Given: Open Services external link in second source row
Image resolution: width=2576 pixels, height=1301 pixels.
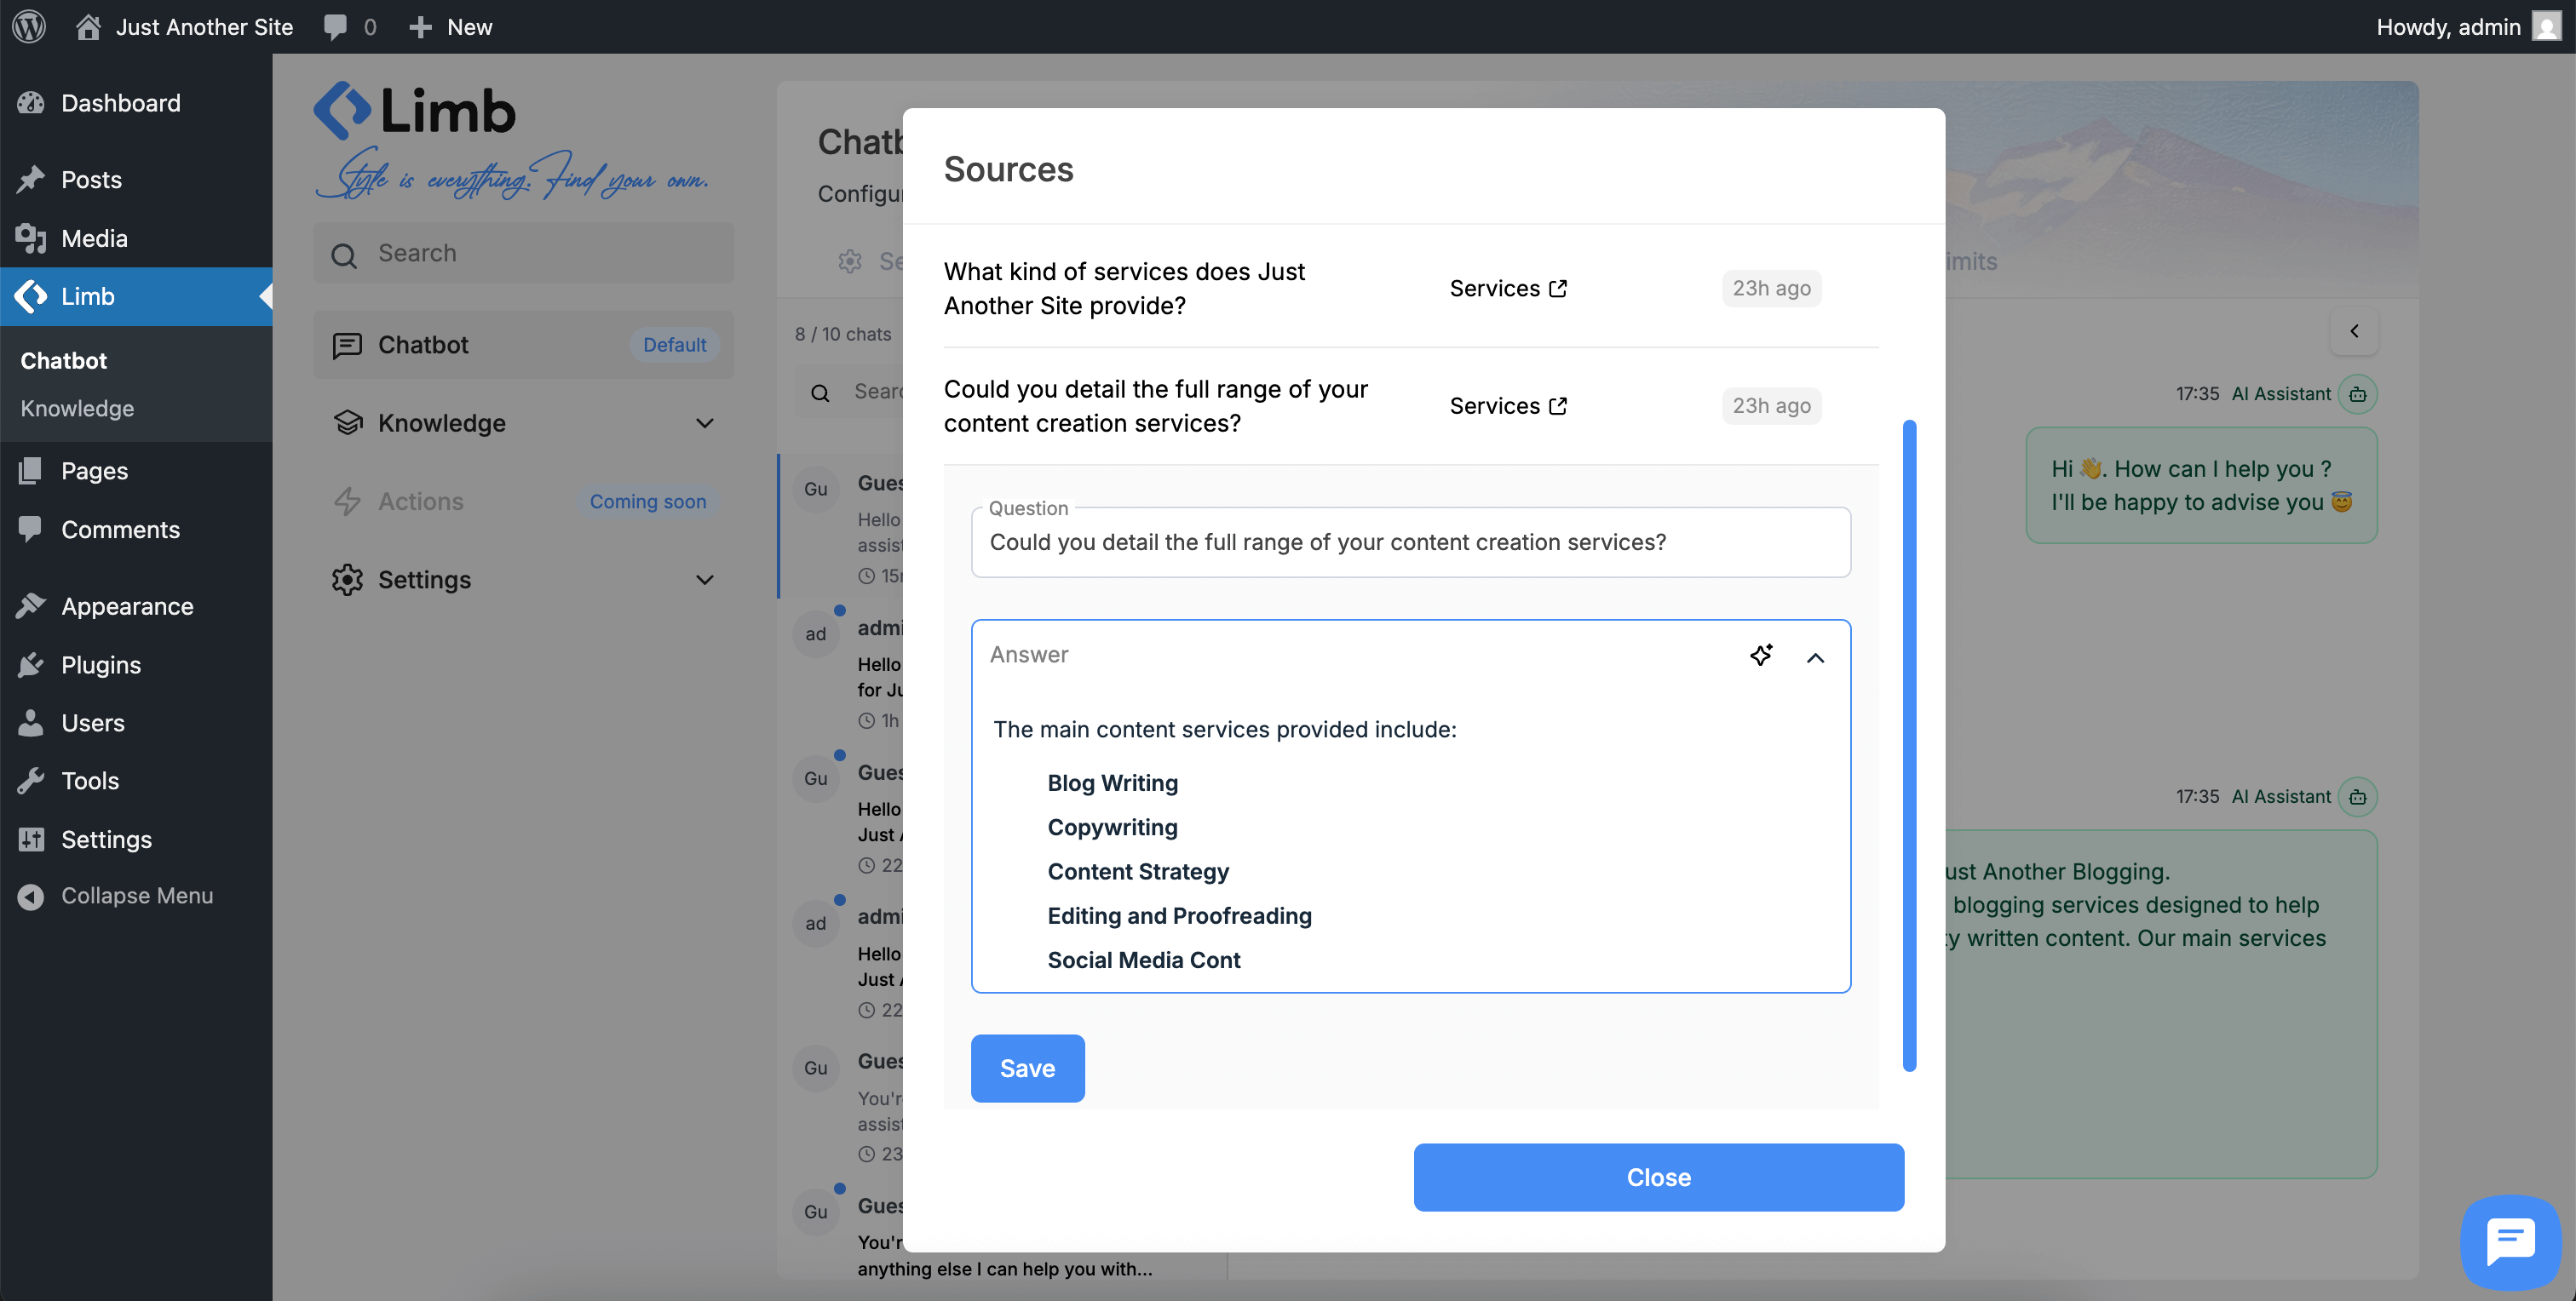Looking at the screenshot, I should 1508,405.
